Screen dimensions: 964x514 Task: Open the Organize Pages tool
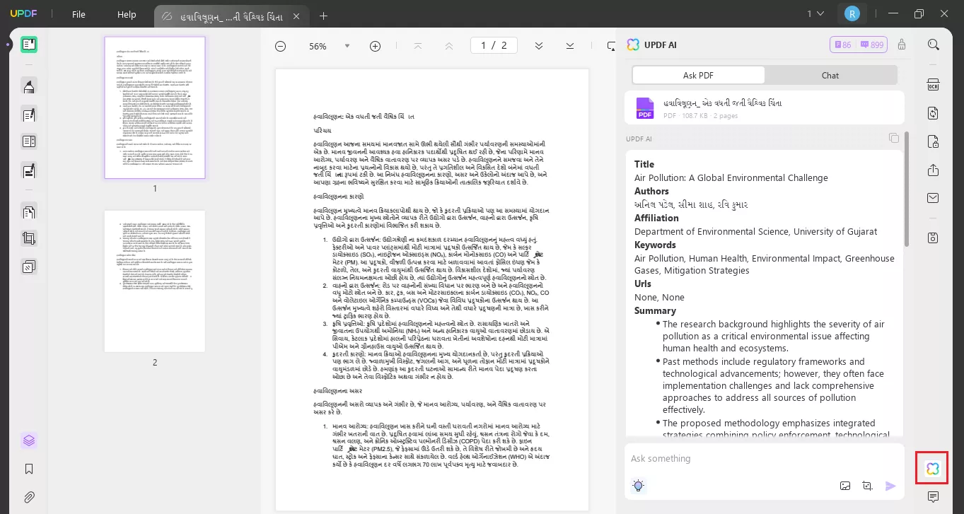pyautogui.click(x=29, y=211)
